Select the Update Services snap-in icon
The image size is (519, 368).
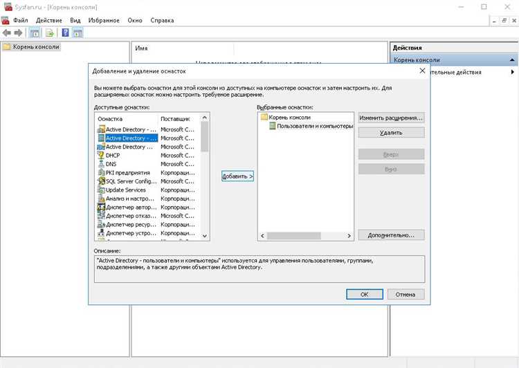[101, 190]
